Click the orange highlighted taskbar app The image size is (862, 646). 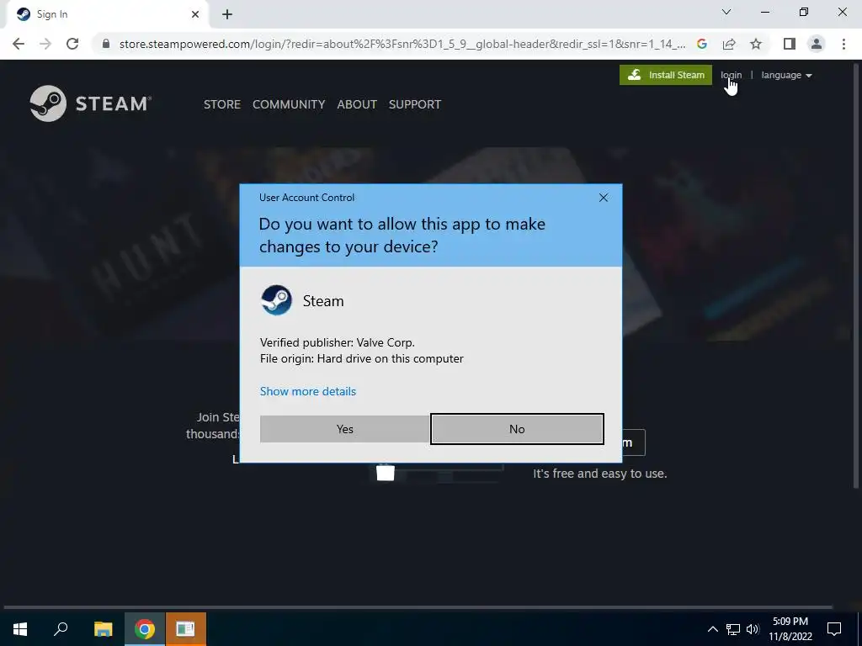pos(186,629)
